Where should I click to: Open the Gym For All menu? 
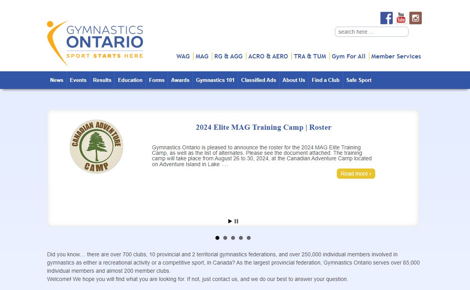[349, 56]
